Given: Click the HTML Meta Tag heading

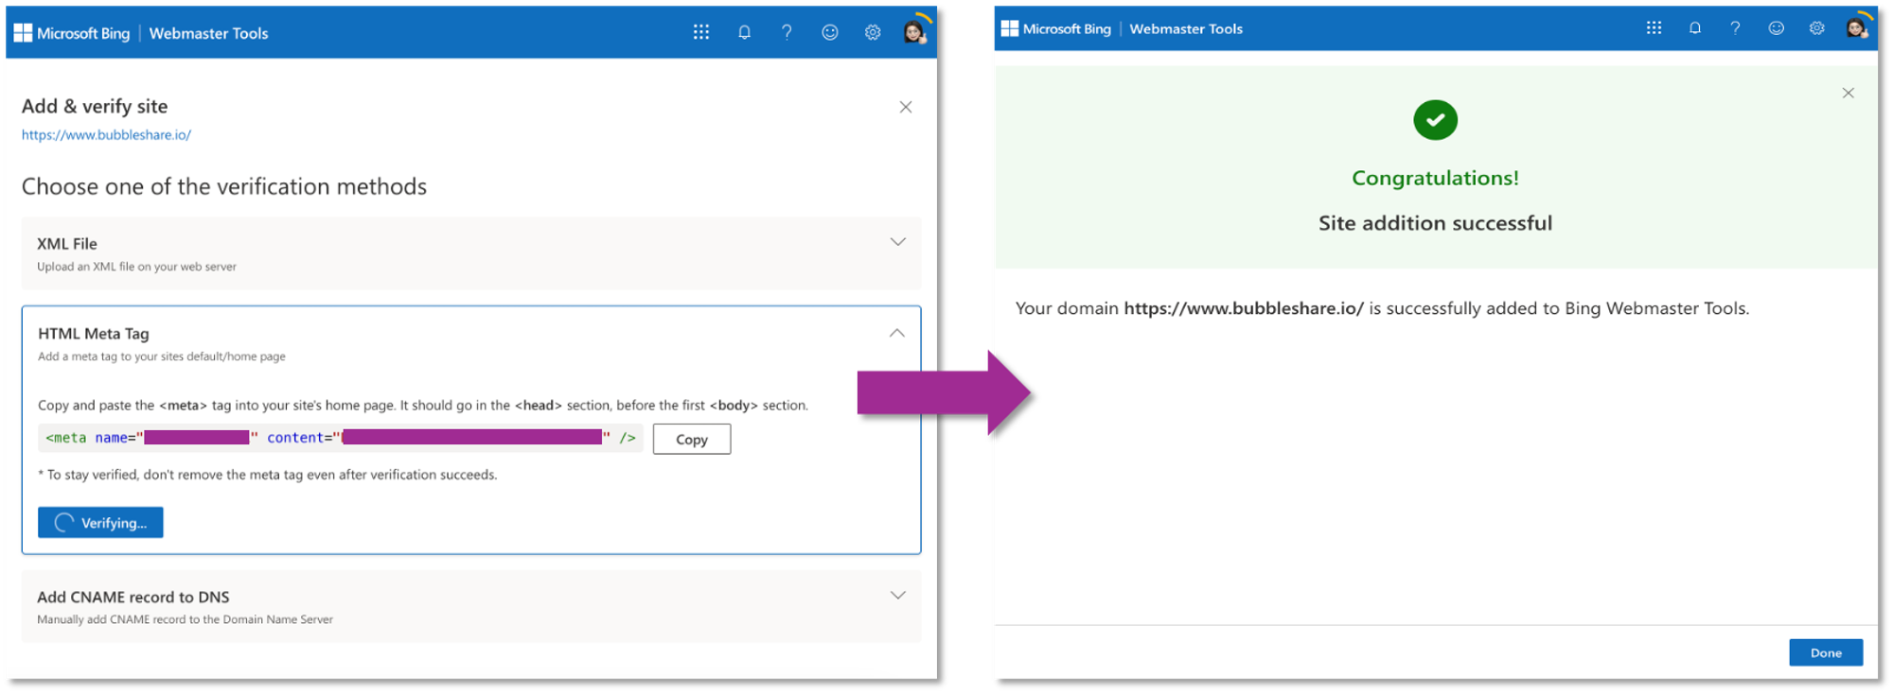Looking at the screenshot, I should point(94,334).
